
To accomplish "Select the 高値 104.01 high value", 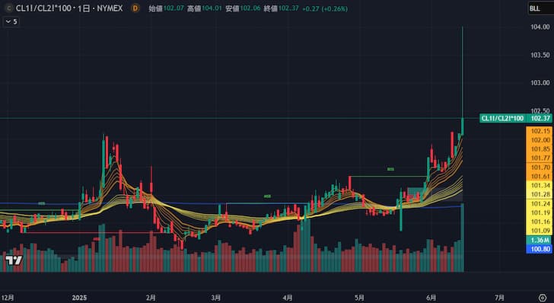I will point(205,8).
